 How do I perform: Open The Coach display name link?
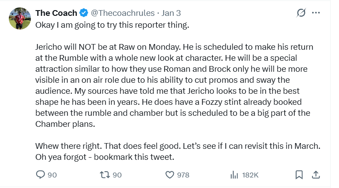(x=56, y=13)
